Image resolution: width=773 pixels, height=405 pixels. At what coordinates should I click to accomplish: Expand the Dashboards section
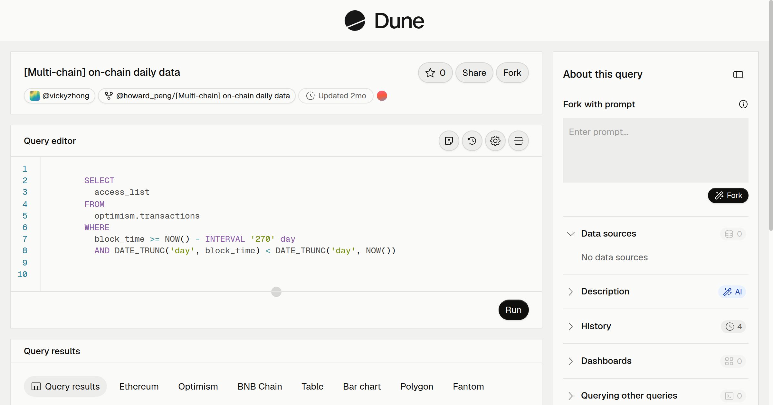point(570,361)
